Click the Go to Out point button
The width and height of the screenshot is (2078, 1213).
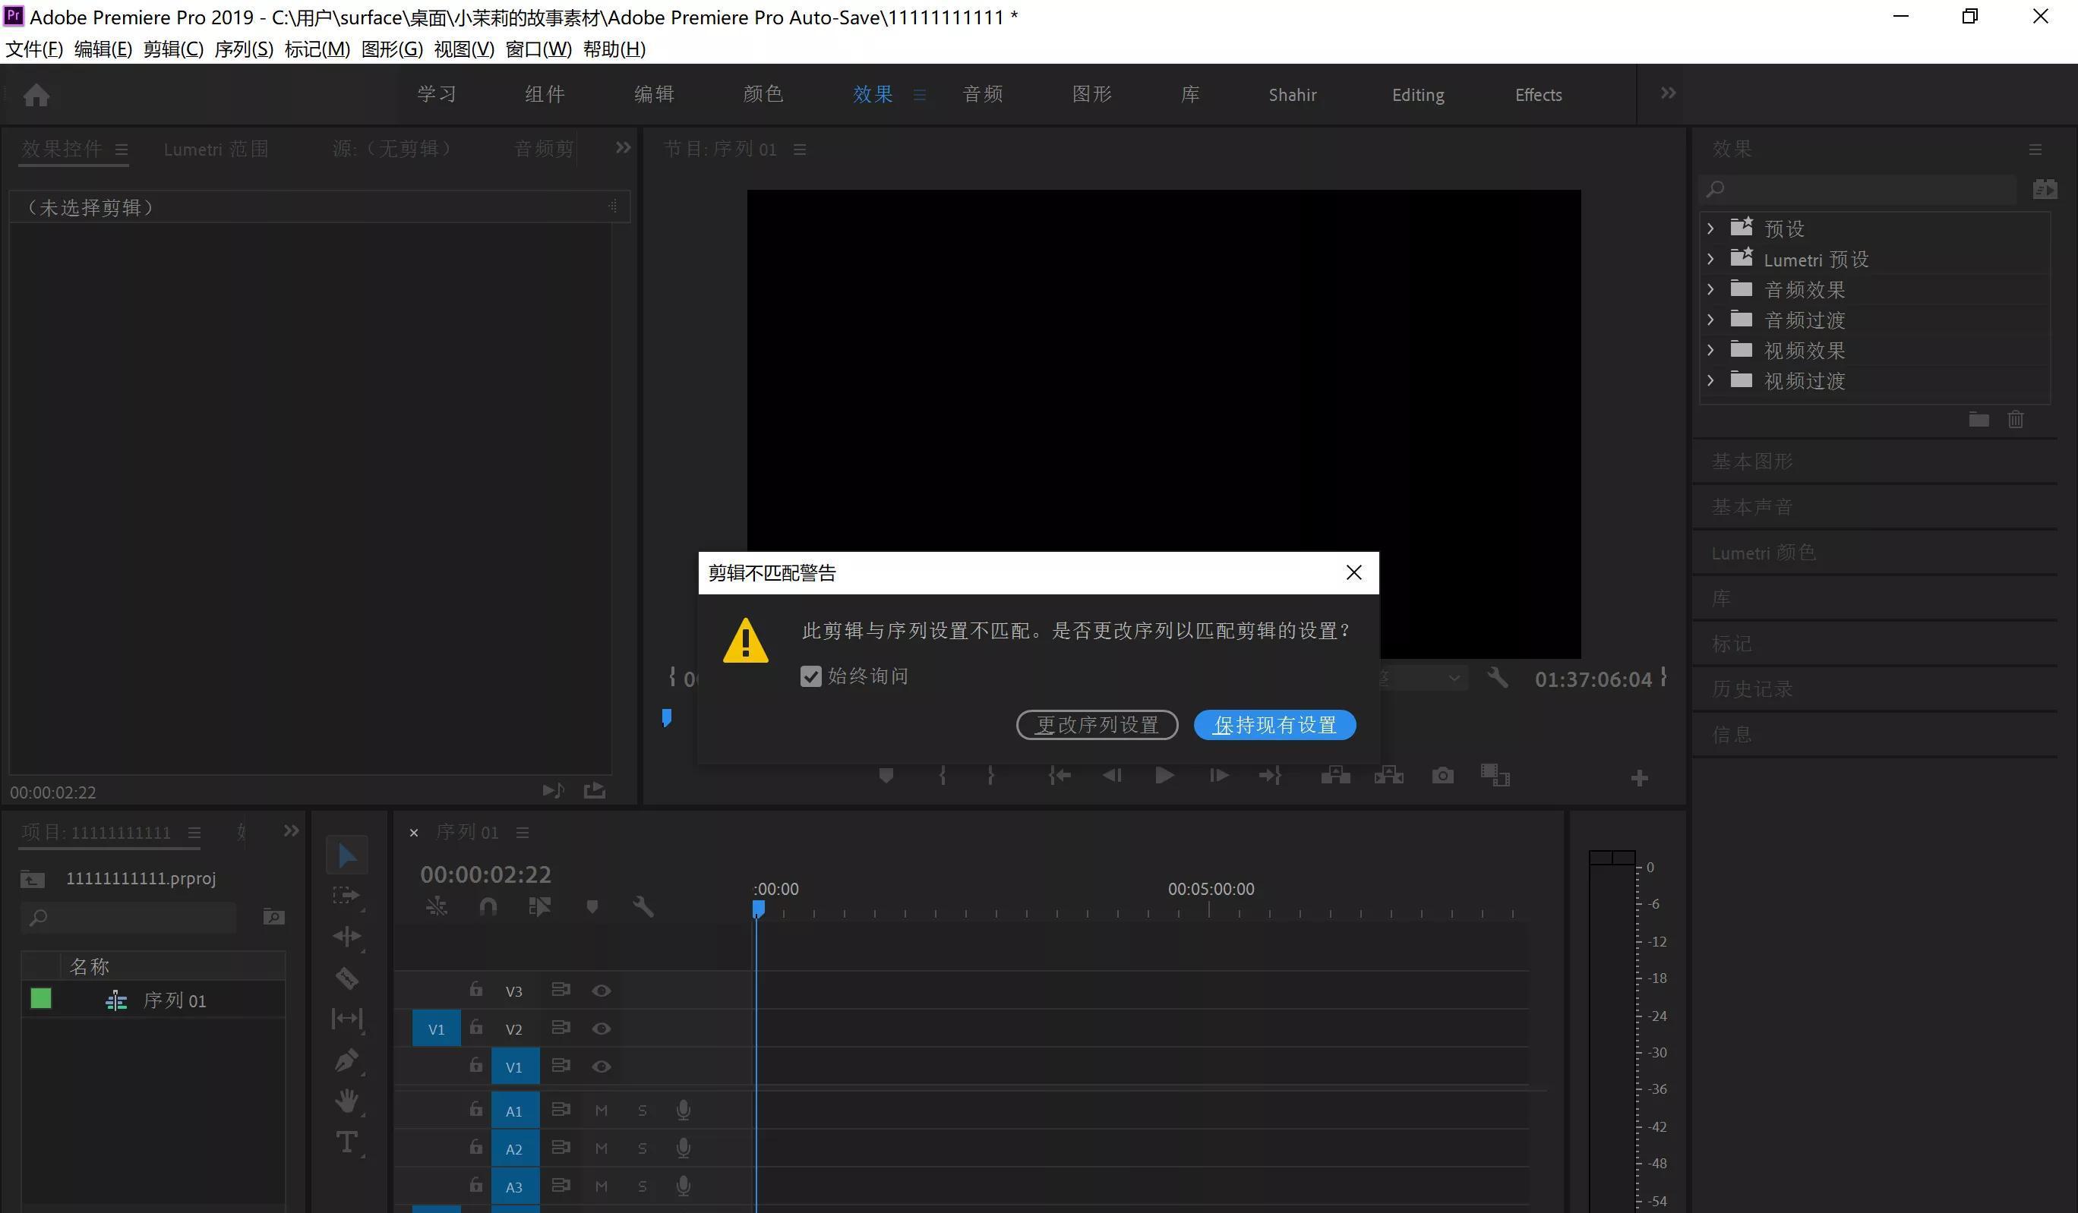coord(1270,777)
